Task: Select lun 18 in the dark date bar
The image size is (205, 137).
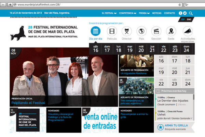Action: click(x=119, y=49)
